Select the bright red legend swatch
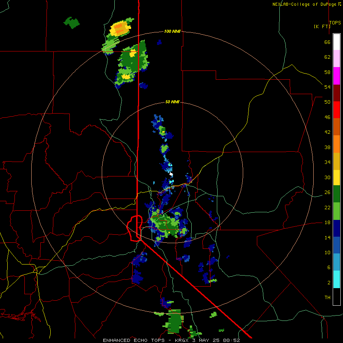The image size is (343, 343). tap(337, 110)
